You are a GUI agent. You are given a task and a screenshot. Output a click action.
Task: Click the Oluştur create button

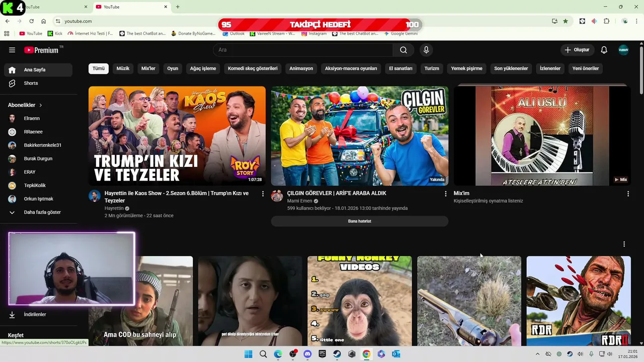577,50
